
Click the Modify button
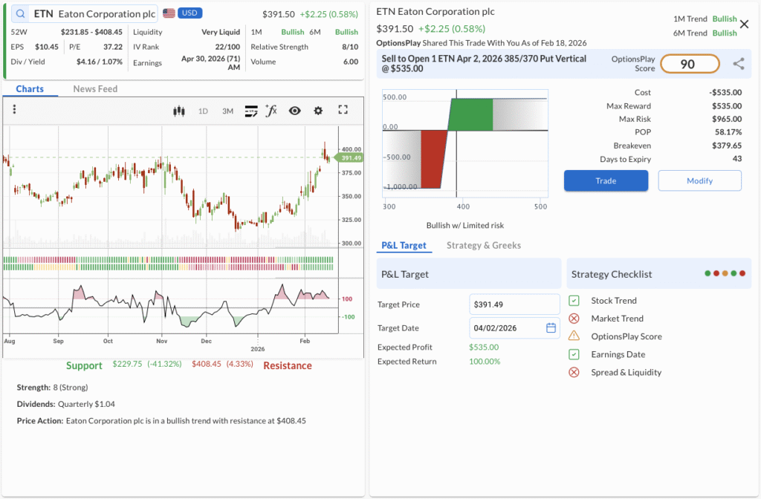(x=699, y=180)
